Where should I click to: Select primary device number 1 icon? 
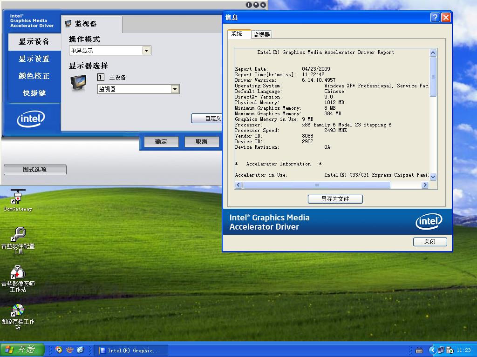(101, 77)
